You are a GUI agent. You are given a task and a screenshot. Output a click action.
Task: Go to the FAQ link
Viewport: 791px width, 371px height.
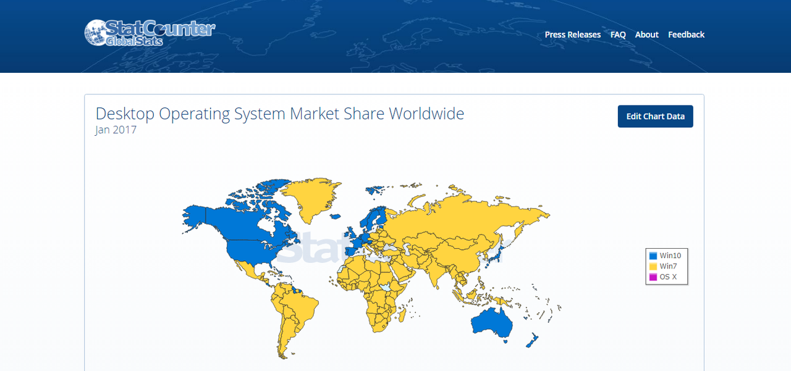pos(618,35)
